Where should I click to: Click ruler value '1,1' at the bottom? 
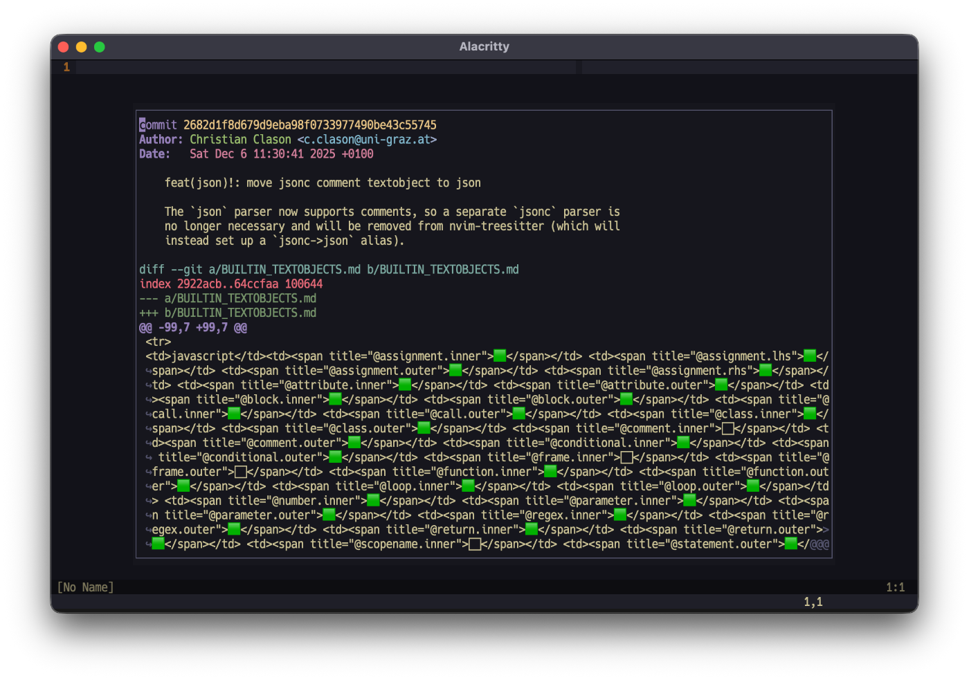(813, 603)
